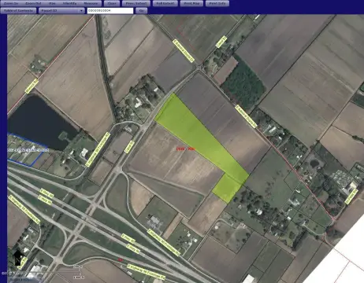Click the Go search button
The image size is (364, 283).
tap(141, 11)
